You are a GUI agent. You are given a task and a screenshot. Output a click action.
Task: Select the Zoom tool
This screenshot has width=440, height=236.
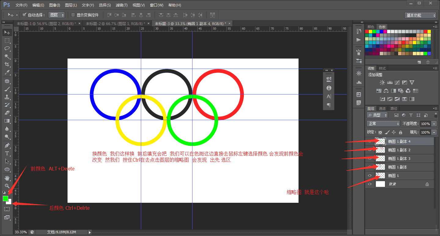click(7, 186)
